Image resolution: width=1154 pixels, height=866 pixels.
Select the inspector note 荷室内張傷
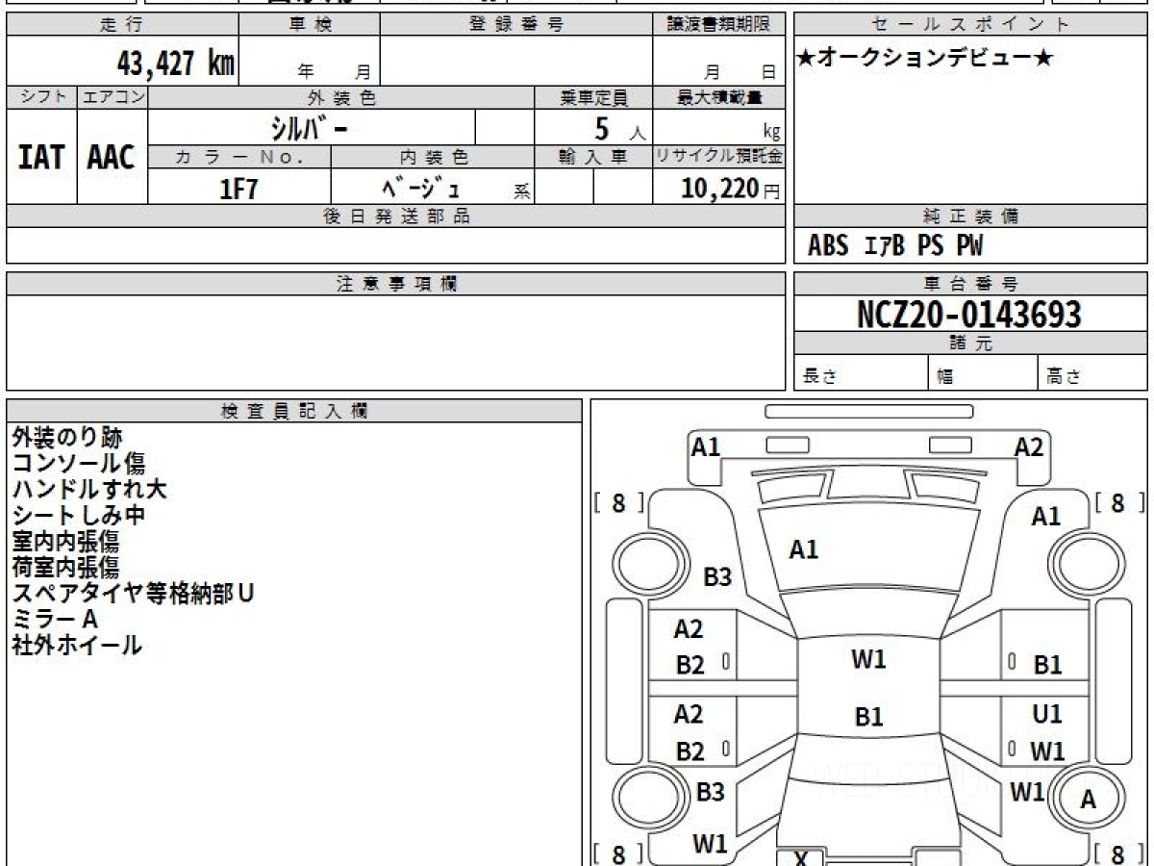click(65, 568)
